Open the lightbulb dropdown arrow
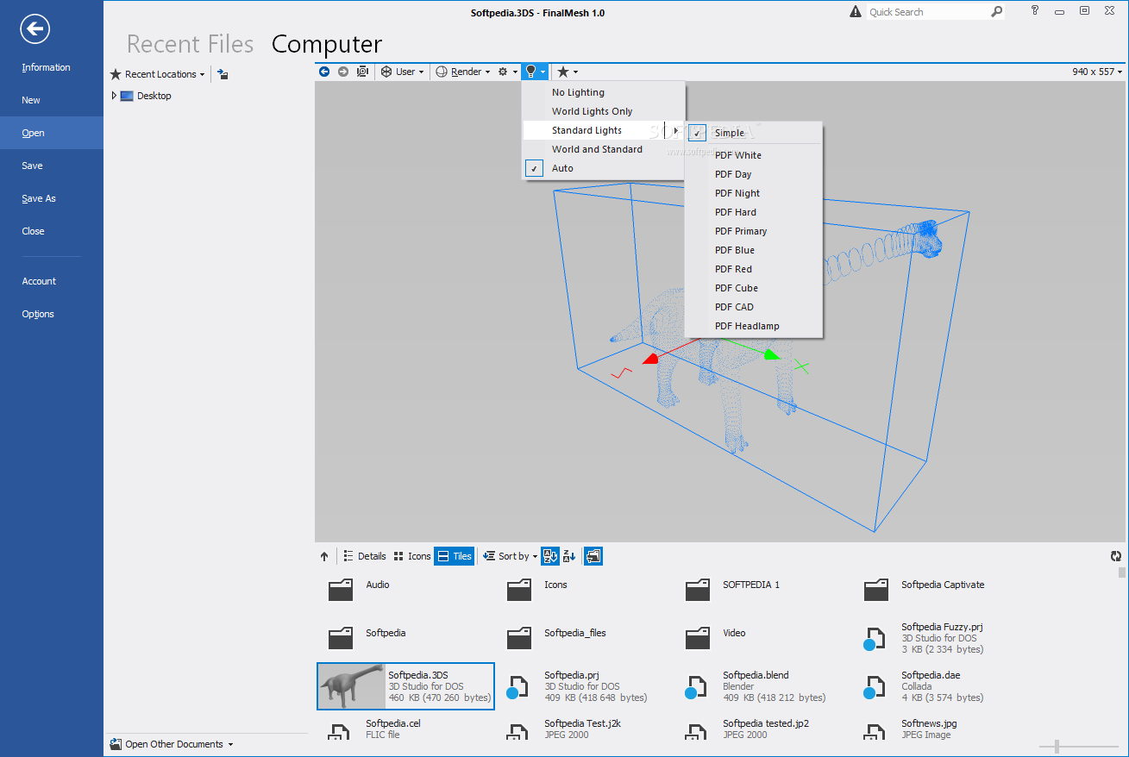This screenshot has height=757, width=1129. [543, 72]
